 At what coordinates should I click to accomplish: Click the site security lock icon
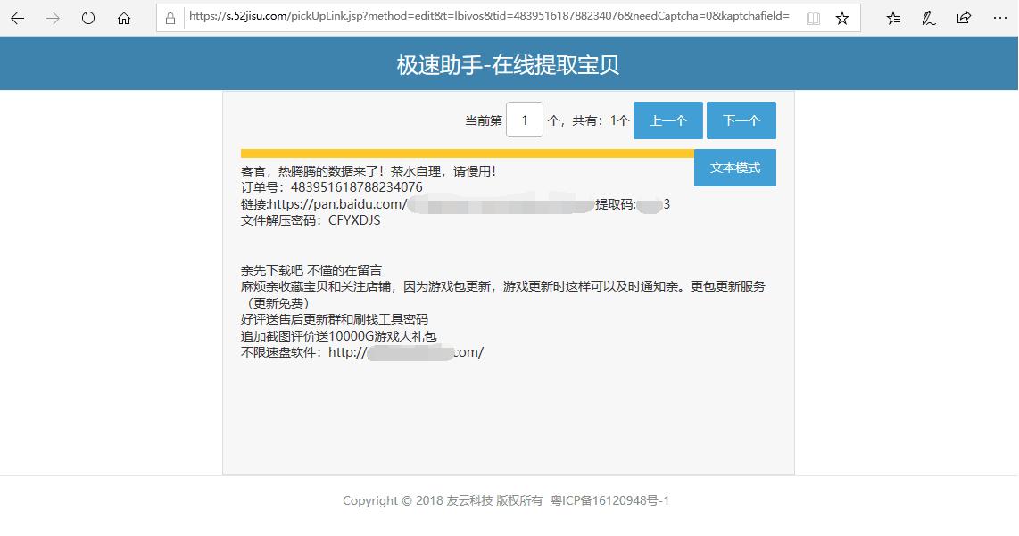170,16
